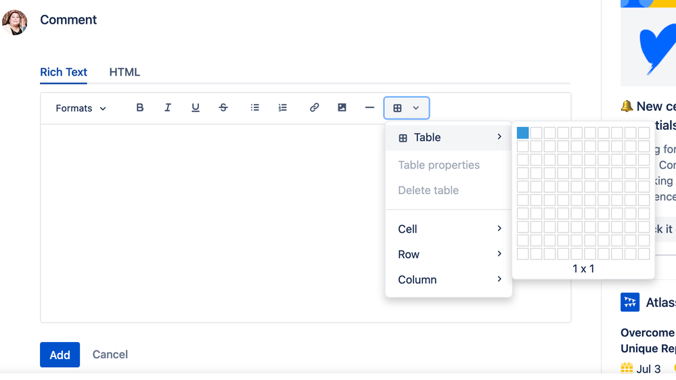Click the Atlassian community icon in sidebar
The height and width of the screenshot is (380, 676).
pyautogui.click(x=630, y=302)
